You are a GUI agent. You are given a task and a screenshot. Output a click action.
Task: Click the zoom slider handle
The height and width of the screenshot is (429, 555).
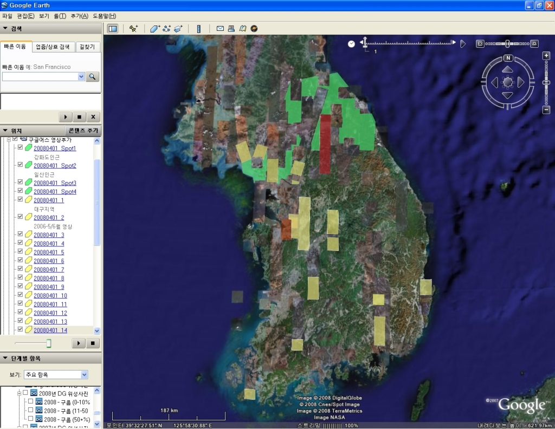point(546,82)
